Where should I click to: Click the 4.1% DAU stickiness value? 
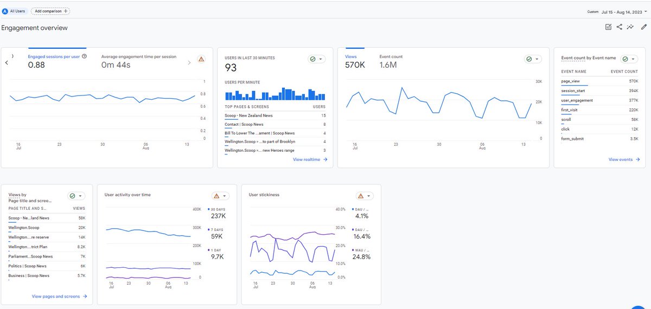point(361,216)
